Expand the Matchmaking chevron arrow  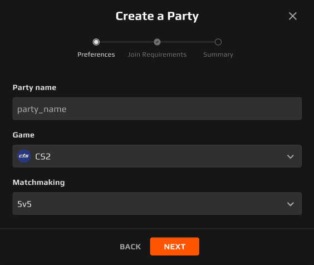point(291,204)
